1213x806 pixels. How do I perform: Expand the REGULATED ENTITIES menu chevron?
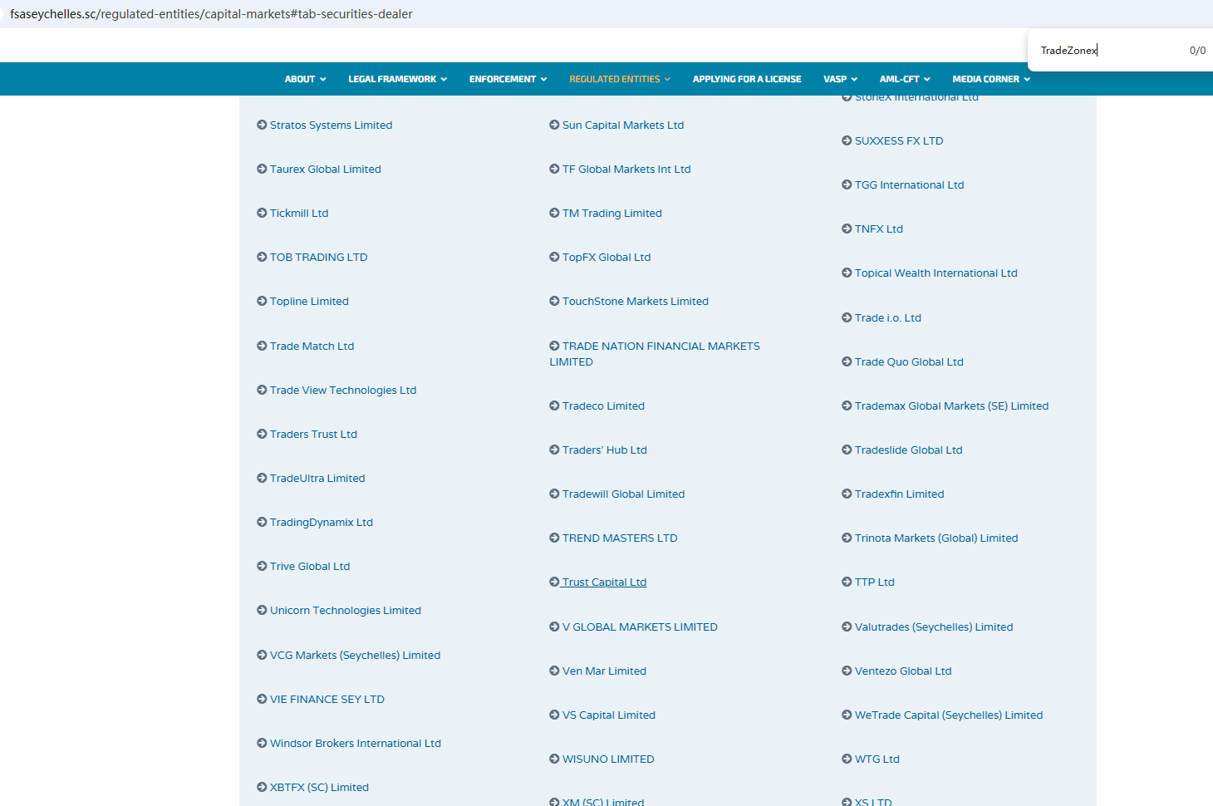pyautogui.click(x=667, y=80)
